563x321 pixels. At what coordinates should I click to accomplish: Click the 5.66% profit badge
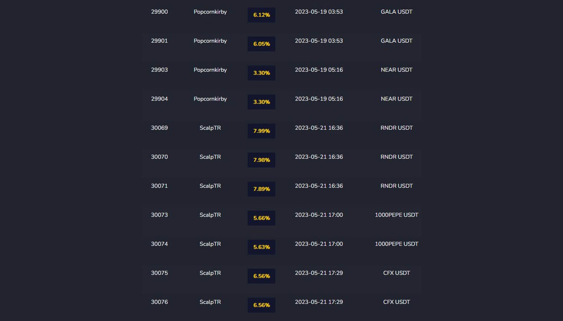tap(261, 218)
